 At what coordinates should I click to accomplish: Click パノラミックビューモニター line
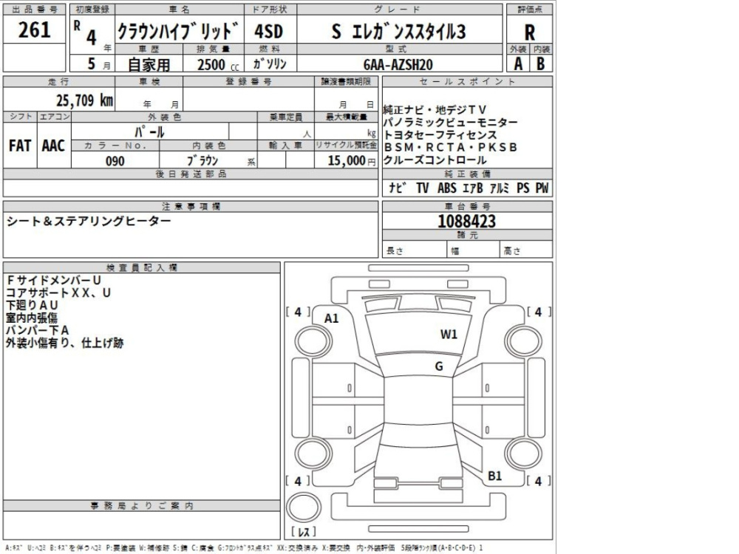click(450, 123)
